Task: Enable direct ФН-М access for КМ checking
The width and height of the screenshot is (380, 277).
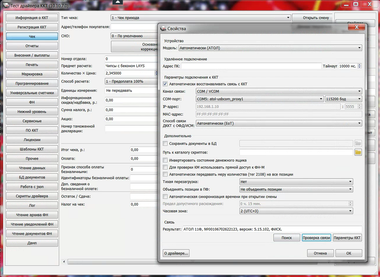Action: point(165,167)
